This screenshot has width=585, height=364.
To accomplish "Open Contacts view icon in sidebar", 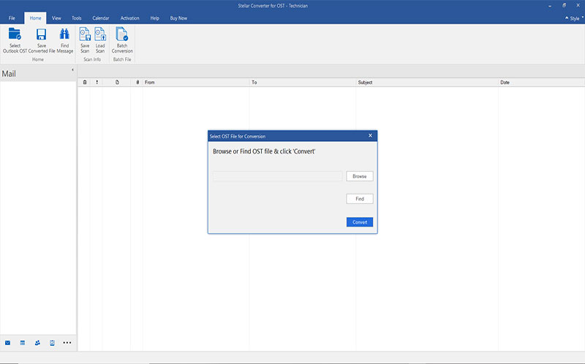I will coord(37,343).
